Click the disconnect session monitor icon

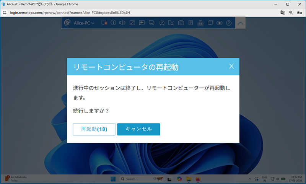coord(104,23)
